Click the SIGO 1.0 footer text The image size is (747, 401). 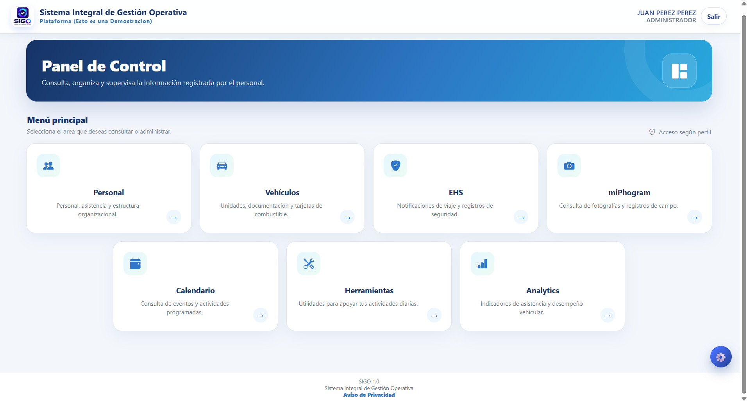[369, 381]
